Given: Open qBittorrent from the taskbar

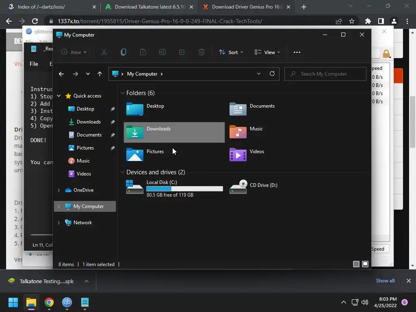Looking at the screenshot, I should click(67, 302).
